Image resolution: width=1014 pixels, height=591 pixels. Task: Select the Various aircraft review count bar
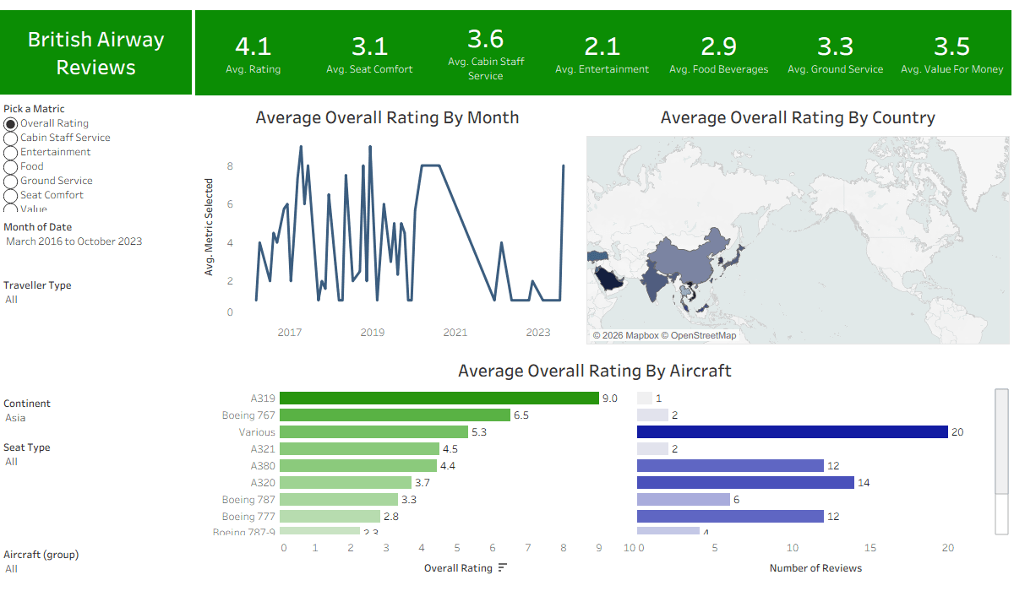pyautogui.click(x=793, y=431)
